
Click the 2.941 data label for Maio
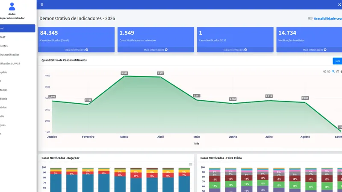[197, 96]
